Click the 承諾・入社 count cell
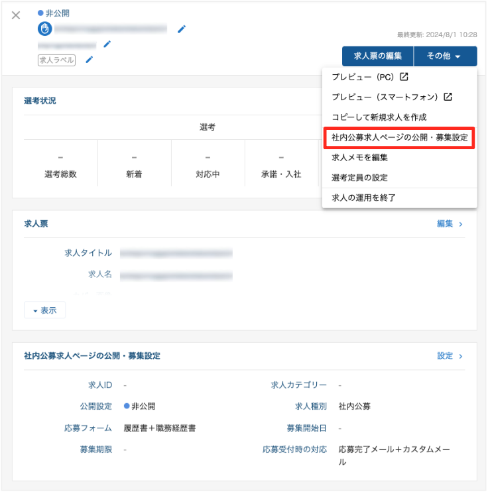 [x=281, y=163]
